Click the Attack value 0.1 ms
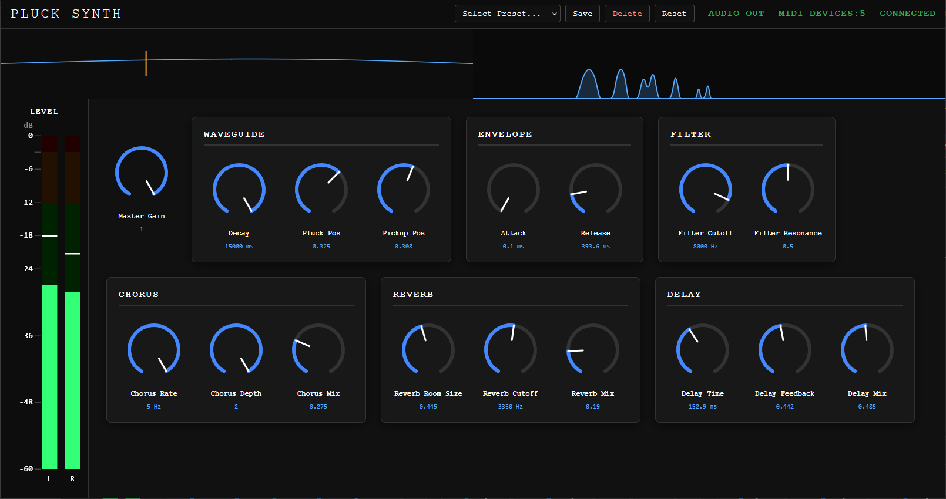 (x=514, y=247)
